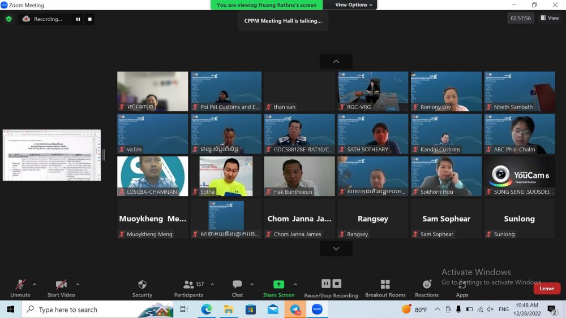This screenshot has width=566, height=318.
Task: Pause the recording from top indicator
Action: click(x=78, y=19)
